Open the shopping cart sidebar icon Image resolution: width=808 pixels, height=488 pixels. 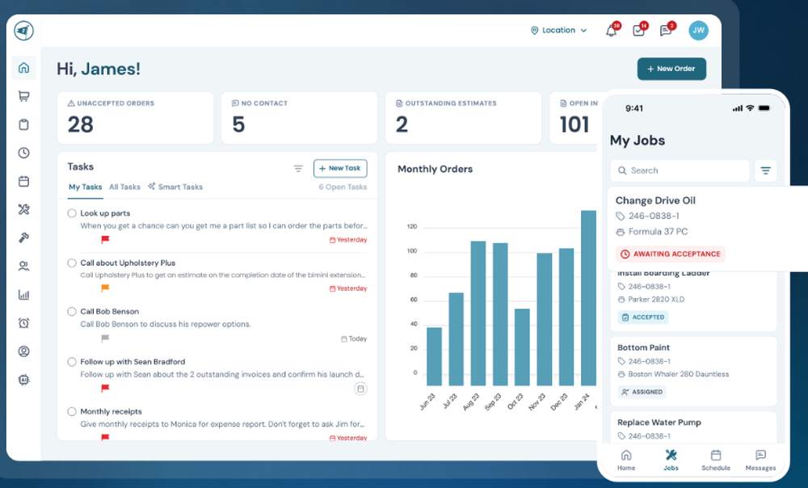[x=23, y=96]
